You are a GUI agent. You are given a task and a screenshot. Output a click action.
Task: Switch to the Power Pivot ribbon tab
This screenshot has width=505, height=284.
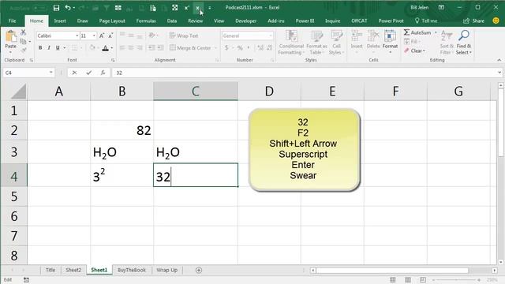[391, 21]
